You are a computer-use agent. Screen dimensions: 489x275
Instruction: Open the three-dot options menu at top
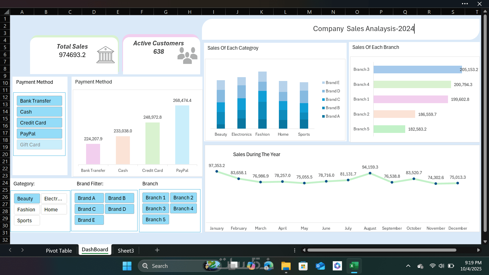pyautogui.click(x=465, y=4)
